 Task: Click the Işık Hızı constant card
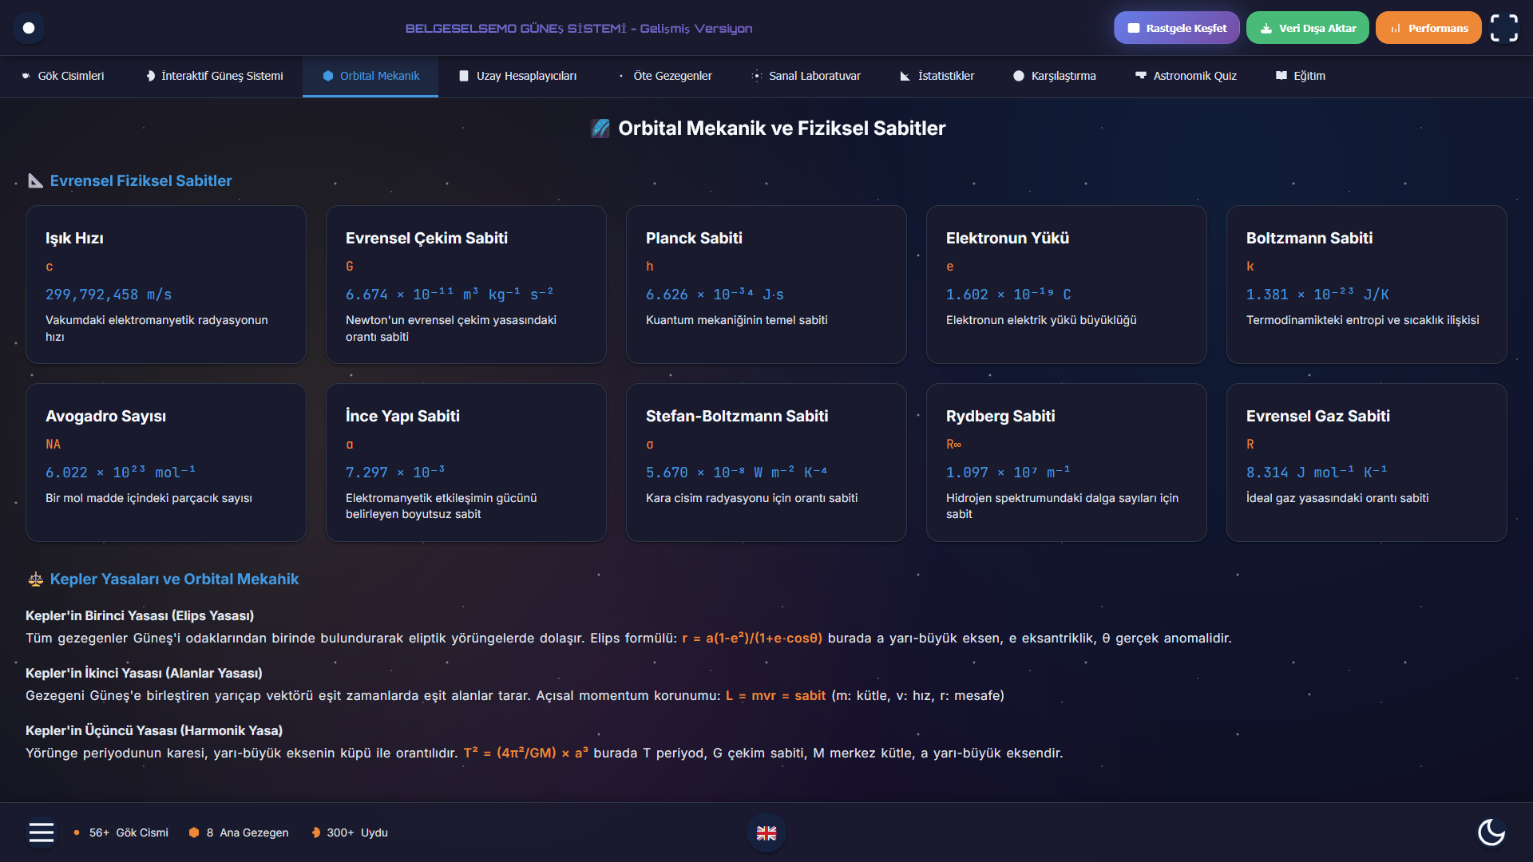pos(166,284)
